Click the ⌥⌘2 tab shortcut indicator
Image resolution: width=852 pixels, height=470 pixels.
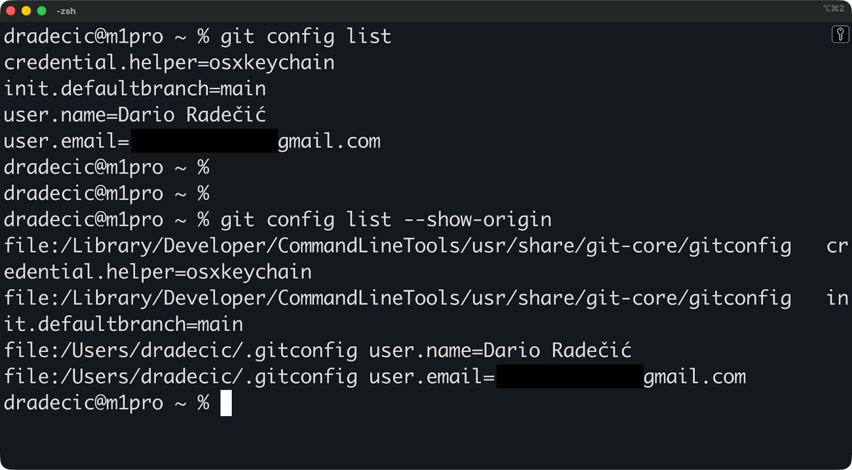pos(832,9)
